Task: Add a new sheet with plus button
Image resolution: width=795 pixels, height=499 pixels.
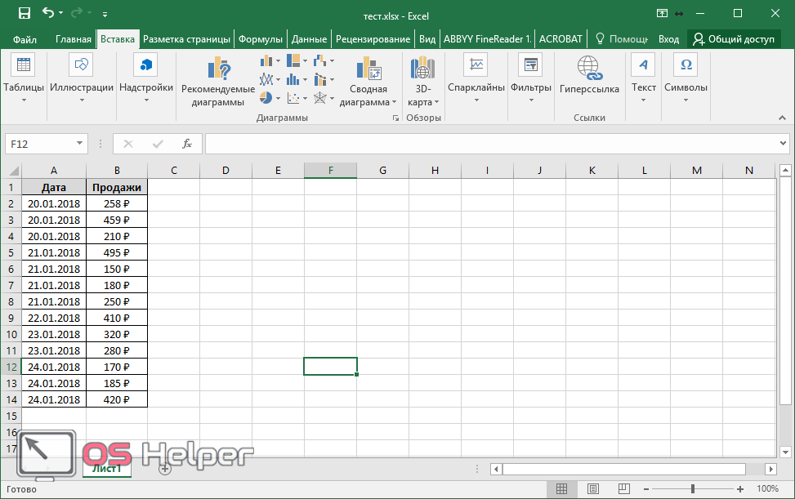Action: click(164, 469)
